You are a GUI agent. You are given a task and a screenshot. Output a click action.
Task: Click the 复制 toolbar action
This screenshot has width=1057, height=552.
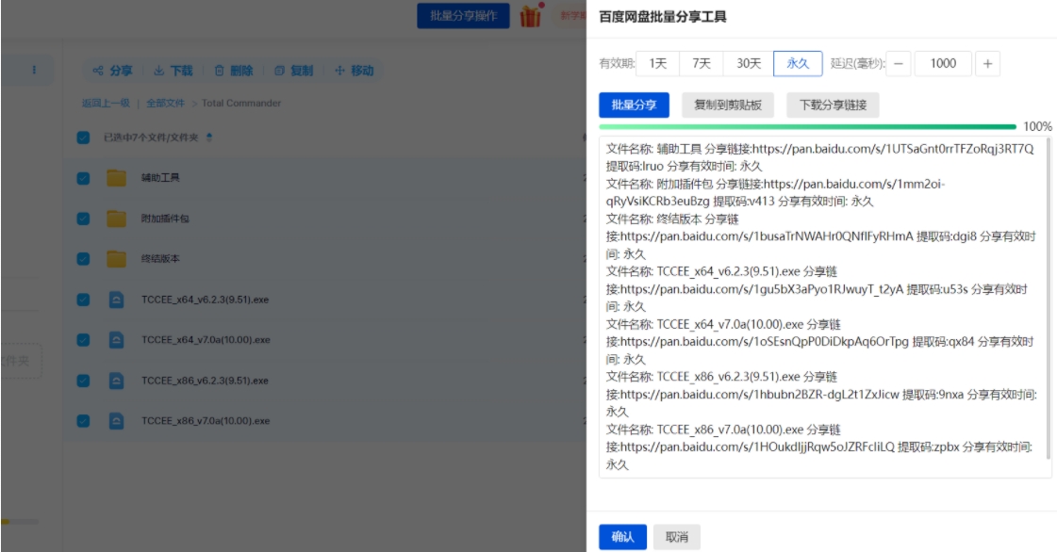point(294,71)
